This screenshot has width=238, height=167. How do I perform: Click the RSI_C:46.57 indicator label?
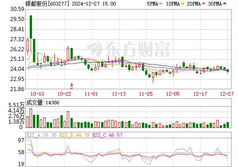coord(108,135)
